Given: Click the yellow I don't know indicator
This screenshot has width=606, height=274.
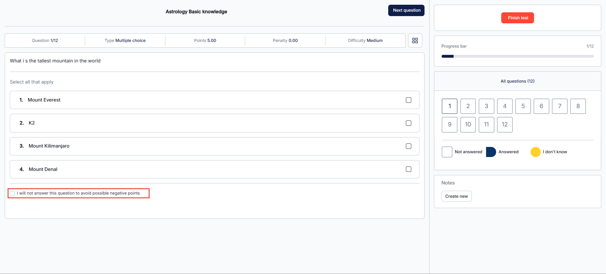Looking at the screenshot, I should point(535,152).
